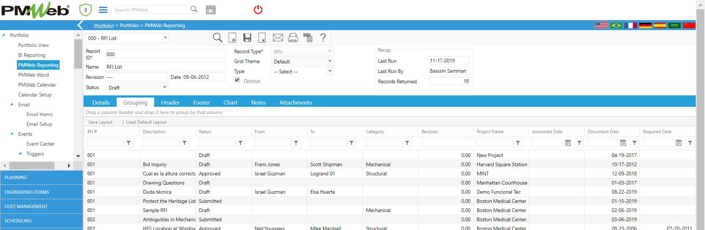The height and width of the screenshot is (230, 705).
Task: Switch to the Chart tab
Action: (x=230, y=102)
